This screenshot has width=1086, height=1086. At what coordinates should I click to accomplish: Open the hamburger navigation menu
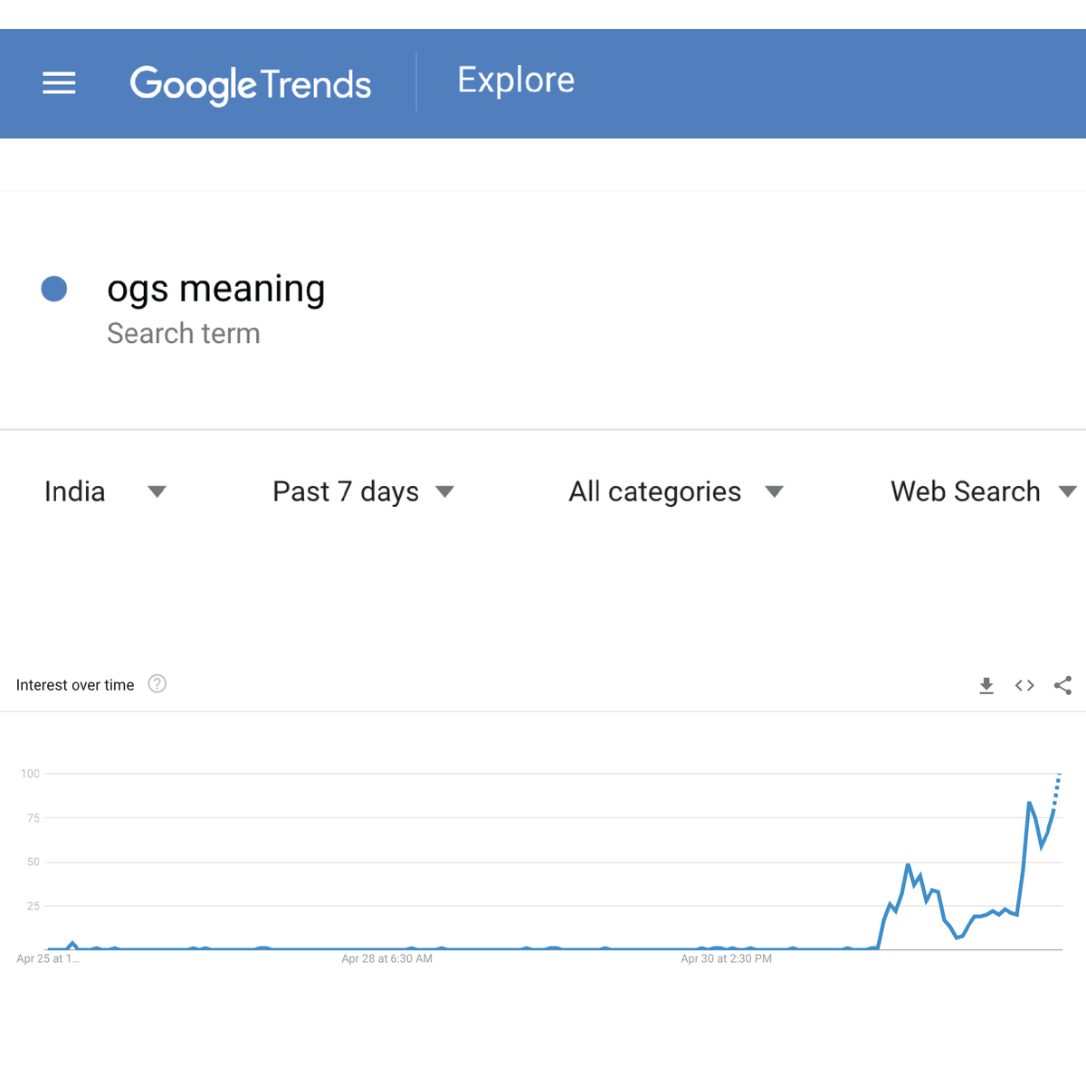tap(59, 83)
